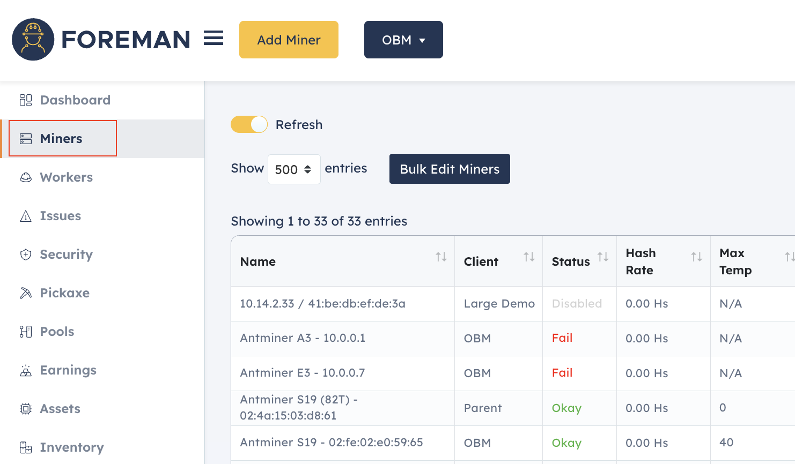
Task: Toggle the Refresh switch off
Action: 249,124
